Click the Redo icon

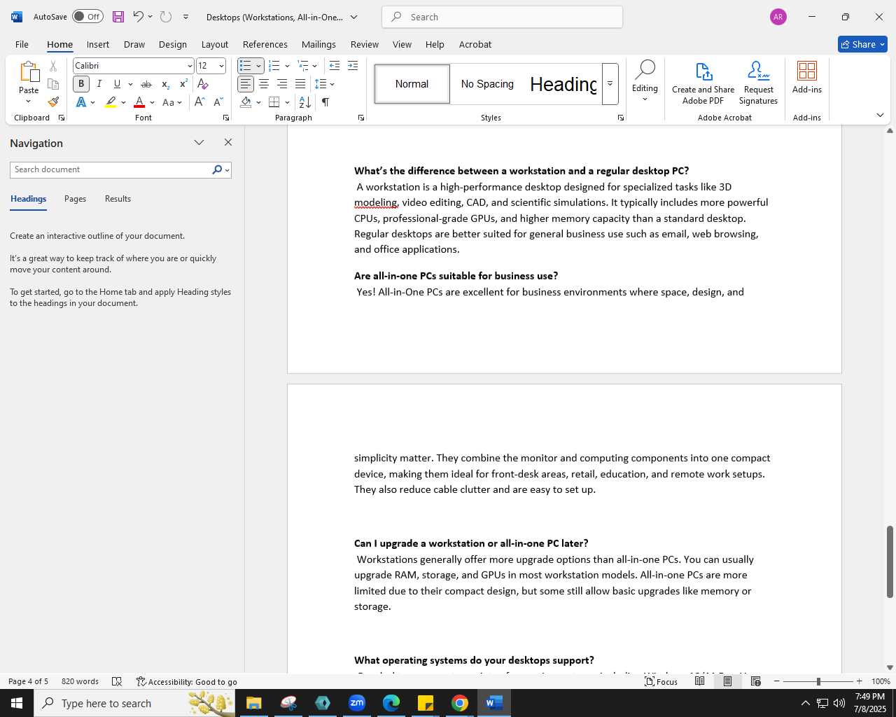click(x=166, y=17)
